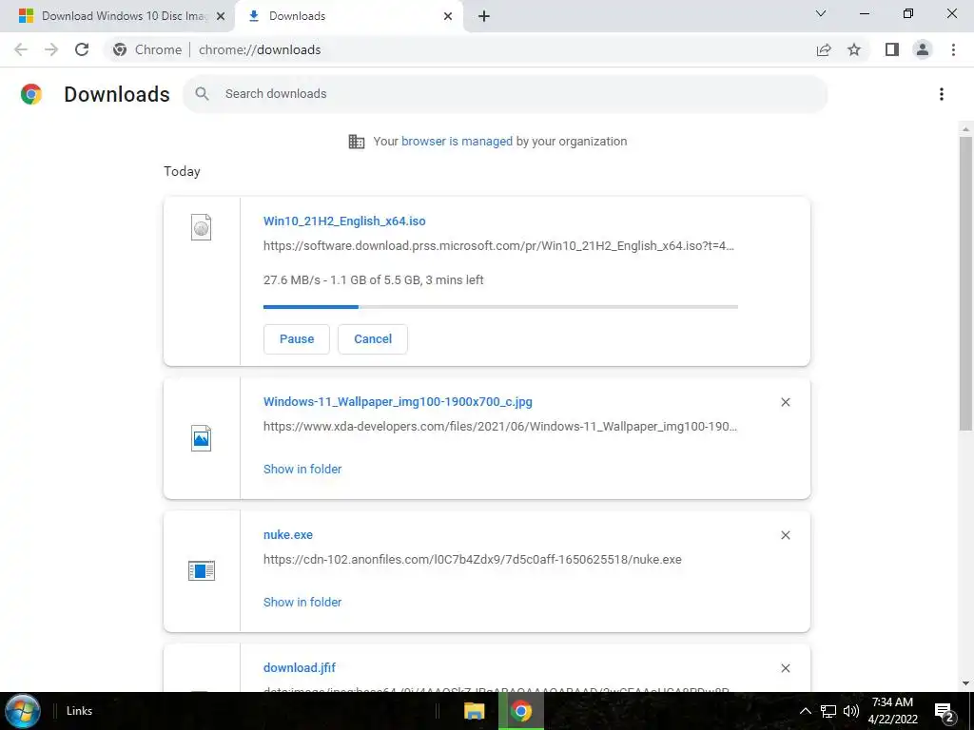Open the volume speaker tray icon
The image size is (974, 730).
(851, 711)
